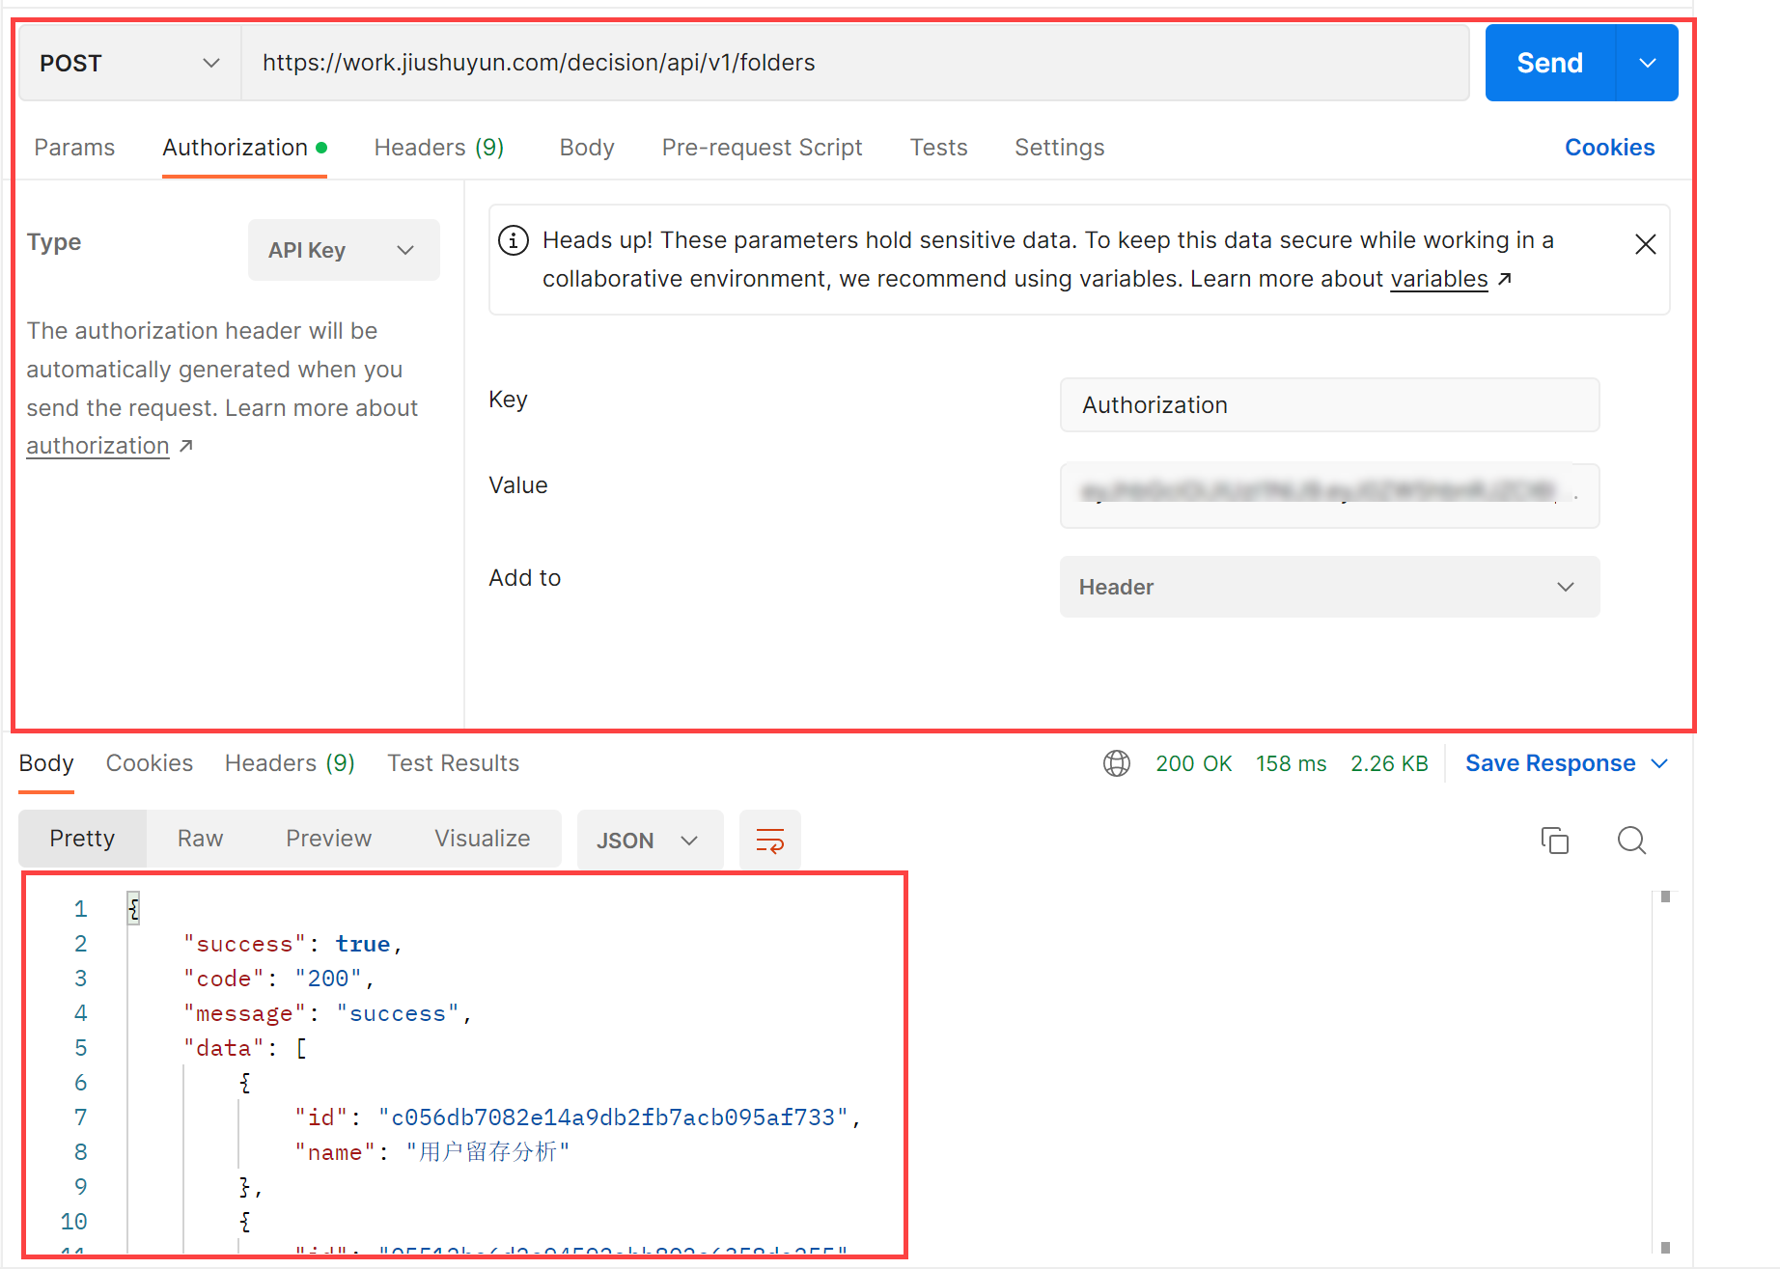1780x1269 pixels.
Task: Copy the response body to clipboard
Action: (1554, 840)
